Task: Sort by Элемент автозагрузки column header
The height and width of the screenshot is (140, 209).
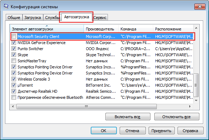Action: [47, 29]
